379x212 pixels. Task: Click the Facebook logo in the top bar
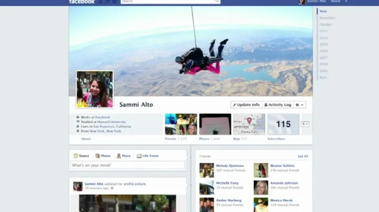pos(81,2)
